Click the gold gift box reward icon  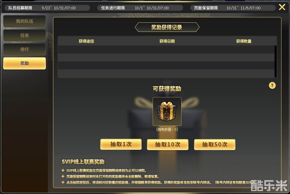[x=167, y=112]
